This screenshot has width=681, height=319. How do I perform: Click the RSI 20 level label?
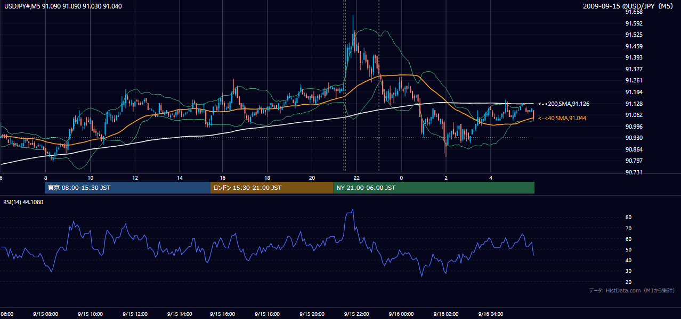point(628,282)
